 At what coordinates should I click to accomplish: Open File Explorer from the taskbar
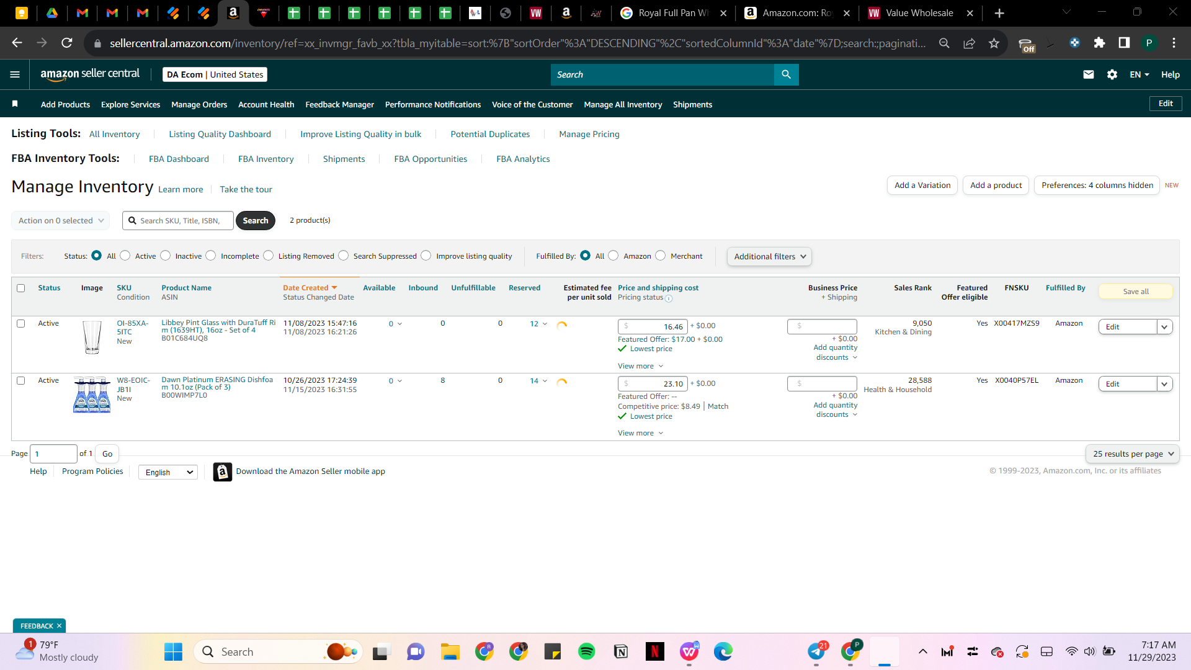point(450,651)
